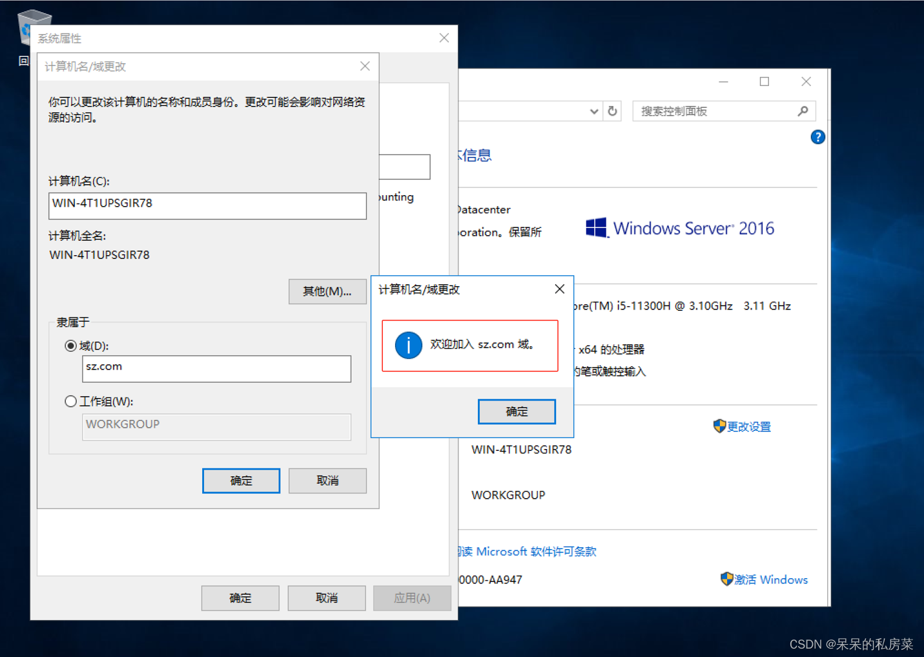Minimize the control panel system window
This screenshot has width=924, height=657.
coord(724,81)
